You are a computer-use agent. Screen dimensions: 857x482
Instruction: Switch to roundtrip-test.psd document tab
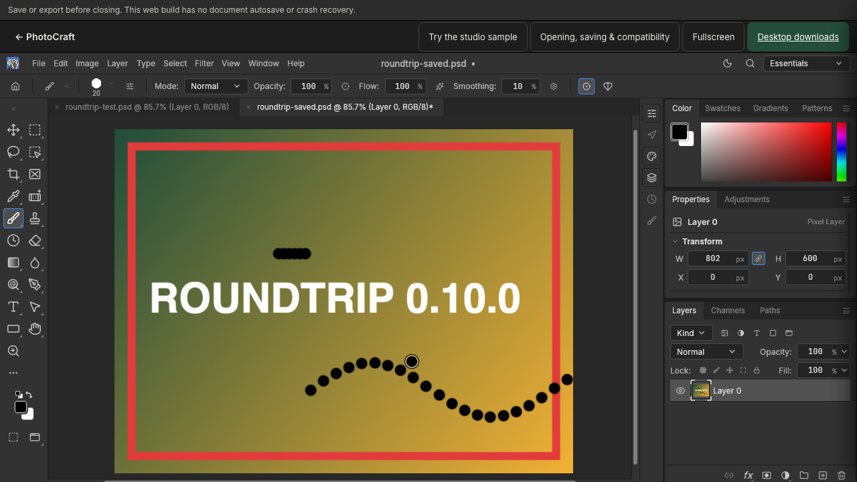click(x=147, y=107)
